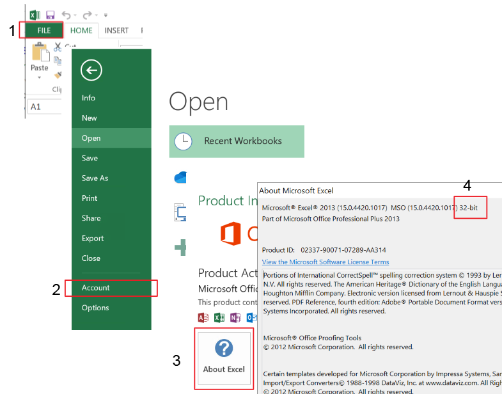The image size is (502, 394).
Task: Click the Microsoft Office Proofing Tools text
Action: point(312,338)
